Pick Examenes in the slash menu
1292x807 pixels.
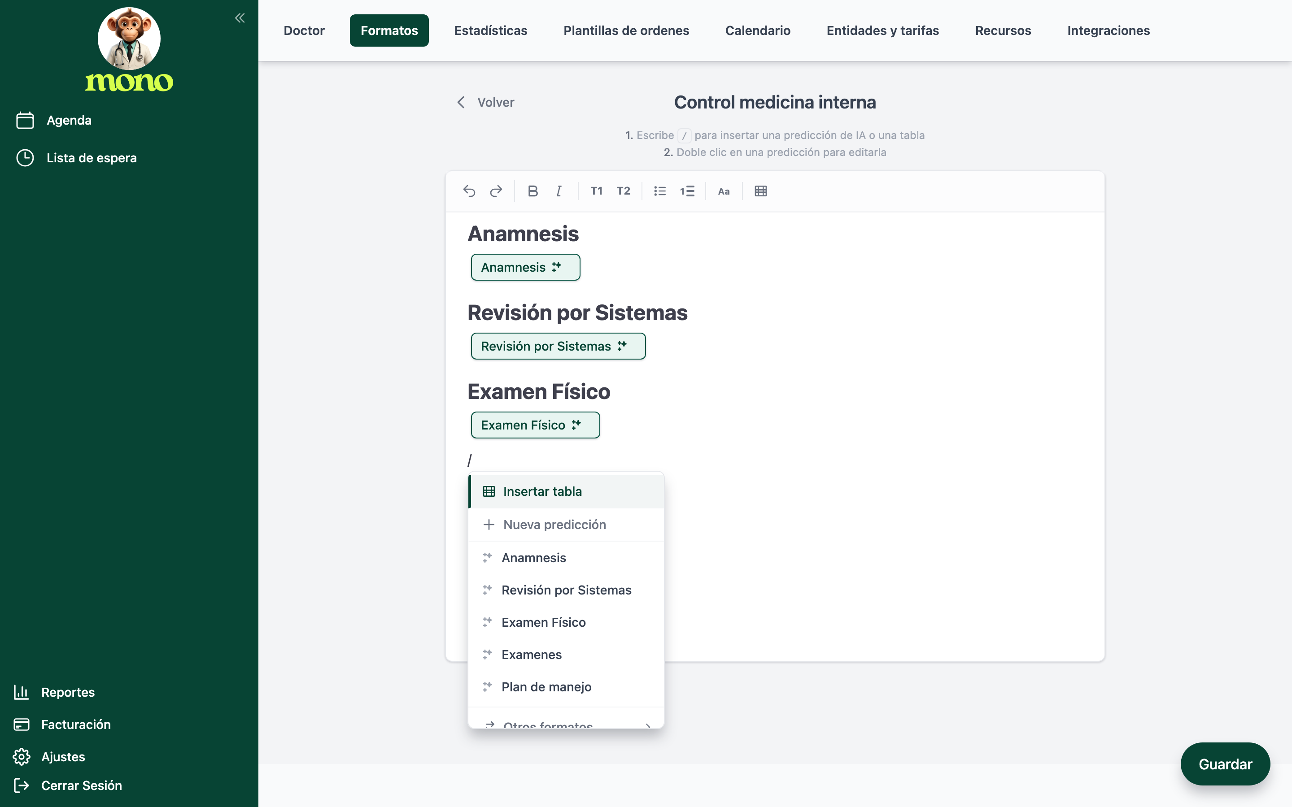[x=566, y=655]
